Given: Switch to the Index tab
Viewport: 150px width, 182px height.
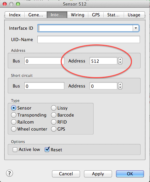Looking at the screenshot, I should coord(15,15).
